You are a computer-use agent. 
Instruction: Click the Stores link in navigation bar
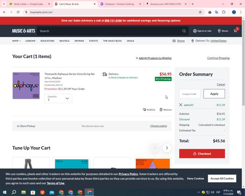click(x=181, y=41)
